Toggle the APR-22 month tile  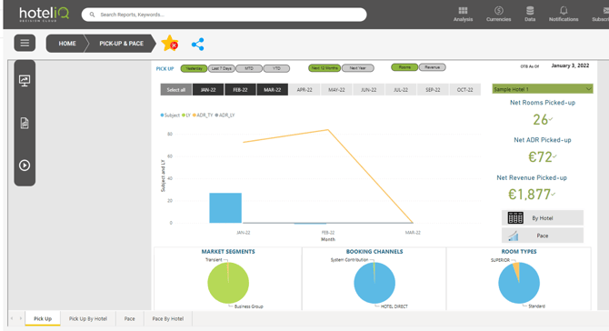point(304,90)
